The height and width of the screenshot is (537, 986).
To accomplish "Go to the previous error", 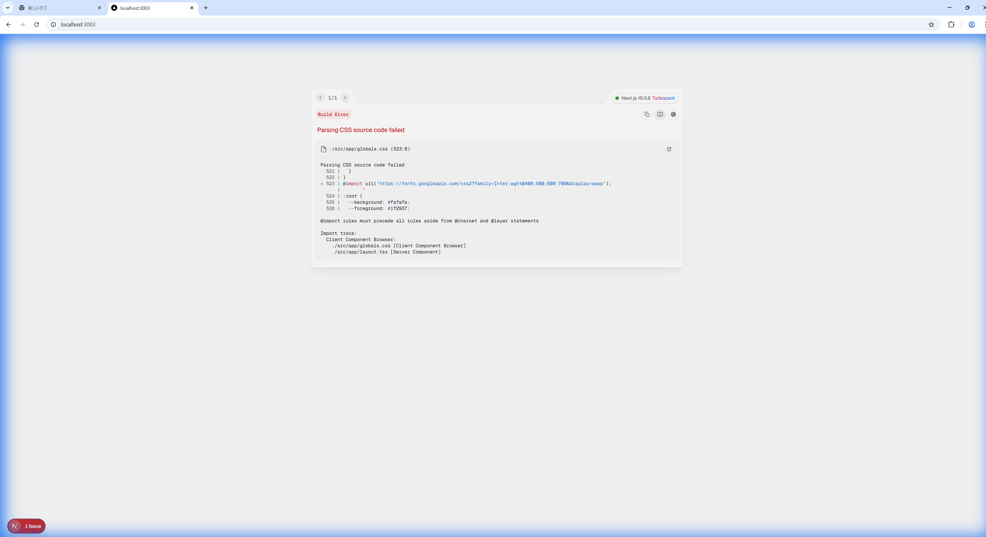I will 320,98.
